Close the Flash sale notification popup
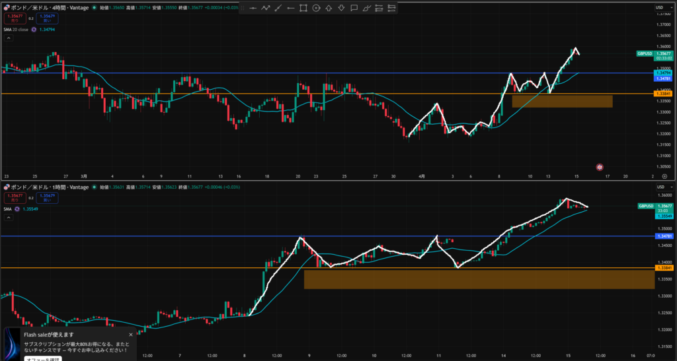This screenshot has width=677, height=361. pyautogui.click(x=131, y=335)
